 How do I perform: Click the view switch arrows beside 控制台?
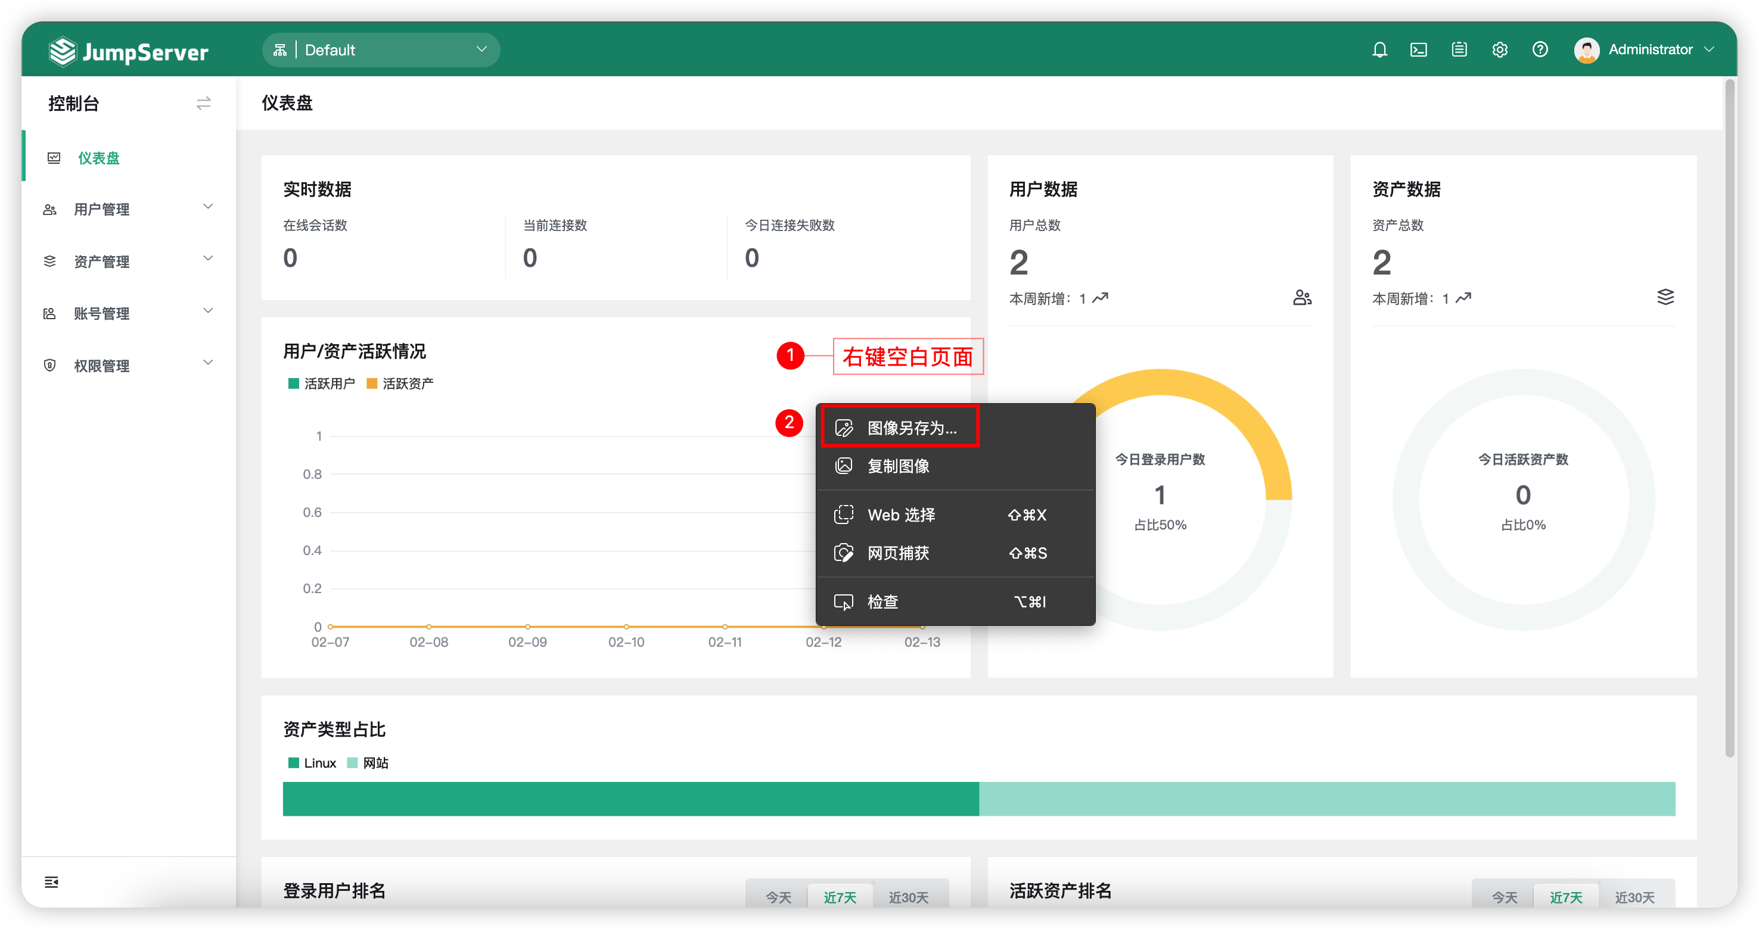203,103
